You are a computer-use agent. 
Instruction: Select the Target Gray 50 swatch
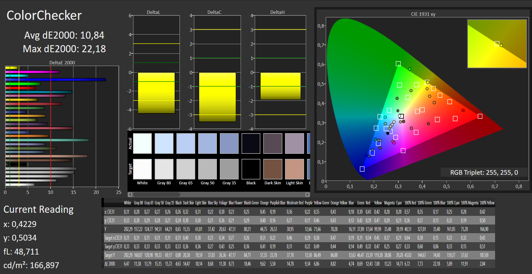208,169
